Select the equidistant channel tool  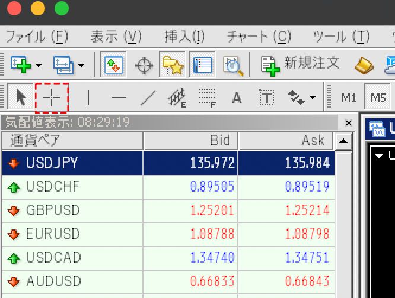coord(177,98)
